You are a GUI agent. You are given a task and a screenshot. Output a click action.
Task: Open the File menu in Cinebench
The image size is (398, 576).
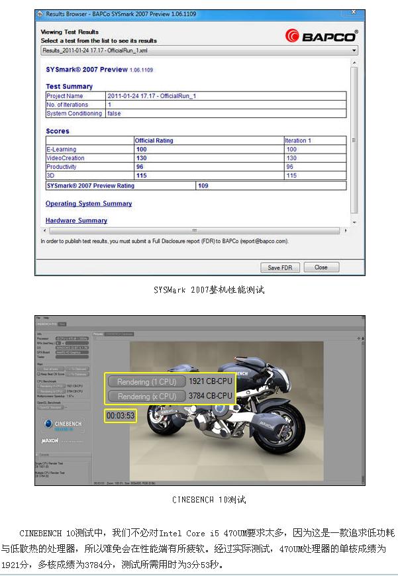[x=38, y=318]
